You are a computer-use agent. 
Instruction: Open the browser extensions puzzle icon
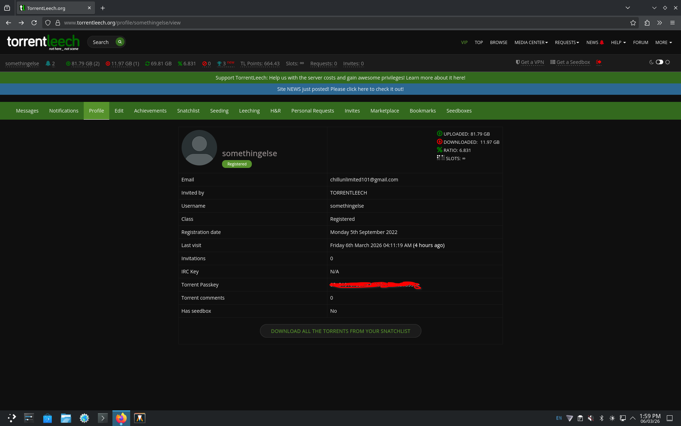(647, 23)
